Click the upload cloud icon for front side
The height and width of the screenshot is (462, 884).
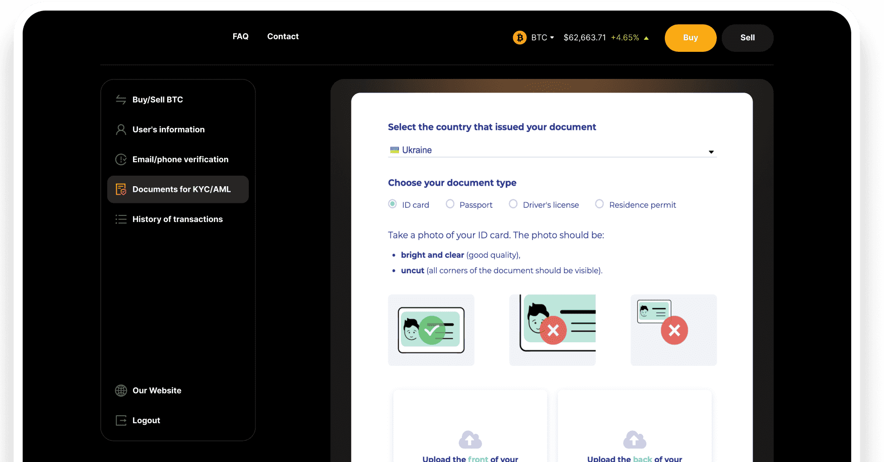(x=470, y=439)
